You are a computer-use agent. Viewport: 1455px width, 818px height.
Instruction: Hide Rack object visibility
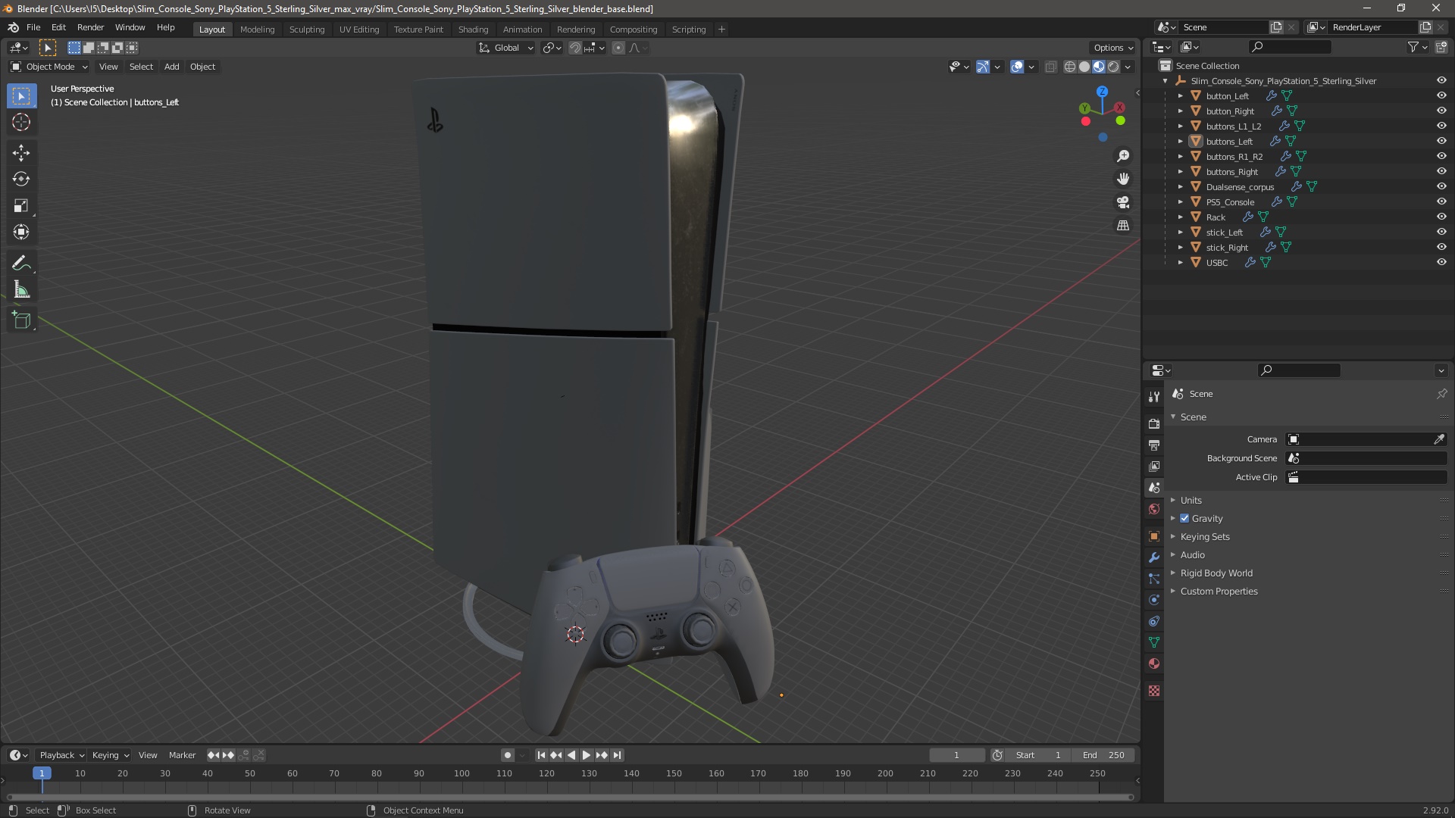click(1441, 217)
